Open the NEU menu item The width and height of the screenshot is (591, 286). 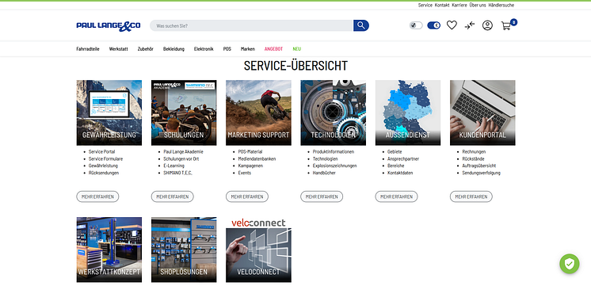297,49
